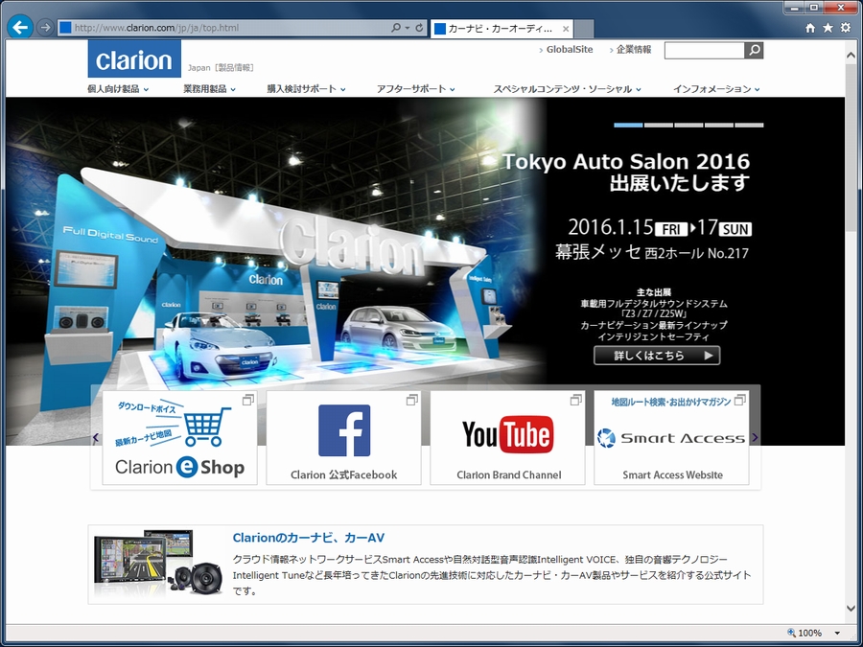This screenshot has height=647, width=863.
Task: Open the Clarion Brand Channel link
Action: click(x=508, y=474)
